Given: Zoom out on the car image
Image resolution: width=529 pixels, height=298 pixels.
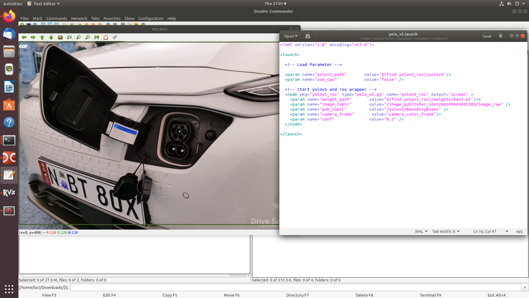Looking at the screenshot, I should [88, 37].
